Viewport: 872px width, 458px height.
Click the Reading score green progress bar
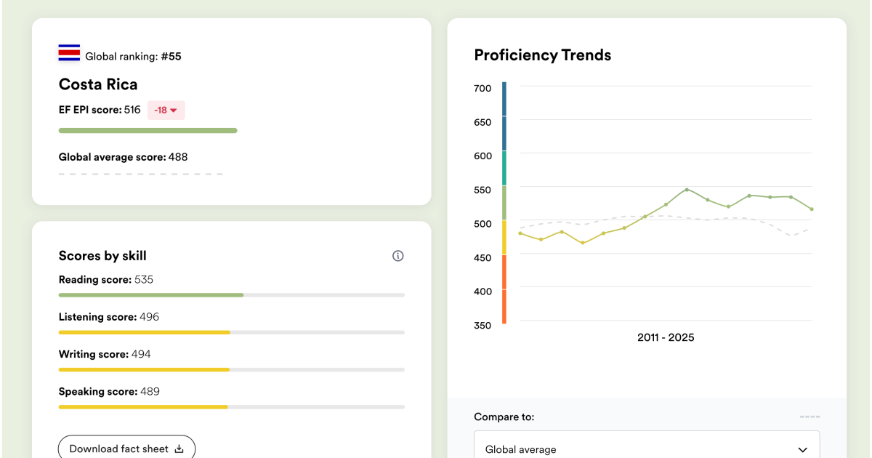click(x=151, y=295)
